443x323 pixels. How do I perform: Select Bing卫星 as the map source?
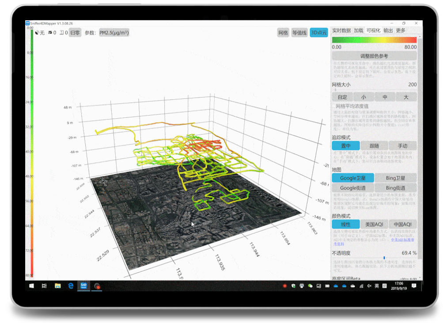(x=396, y=178)
